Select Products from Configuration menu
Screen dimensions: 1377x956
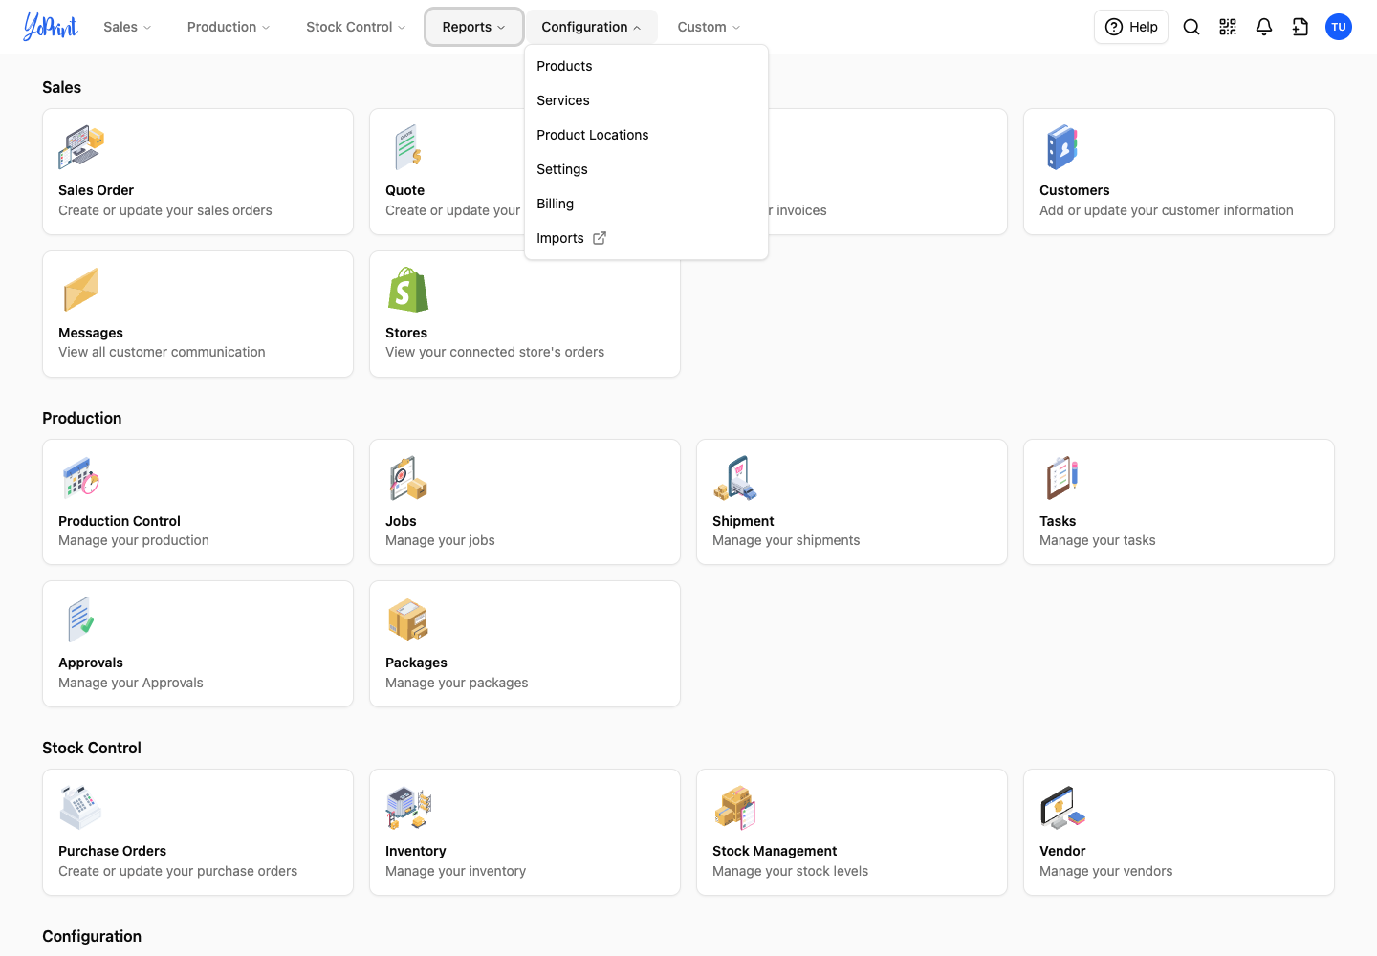pyautogui.click(x=646, y=66)
